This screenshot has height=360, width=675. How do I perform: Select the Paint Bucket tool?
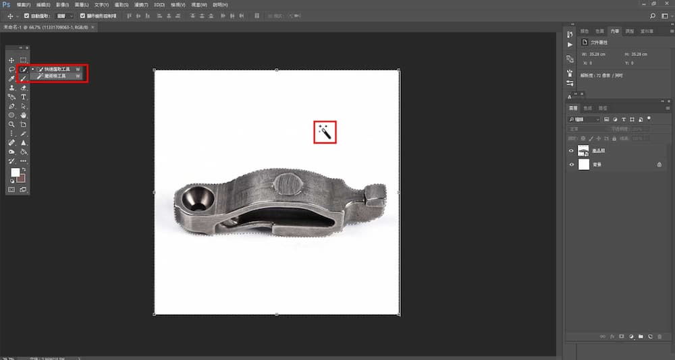click(23, 152)
